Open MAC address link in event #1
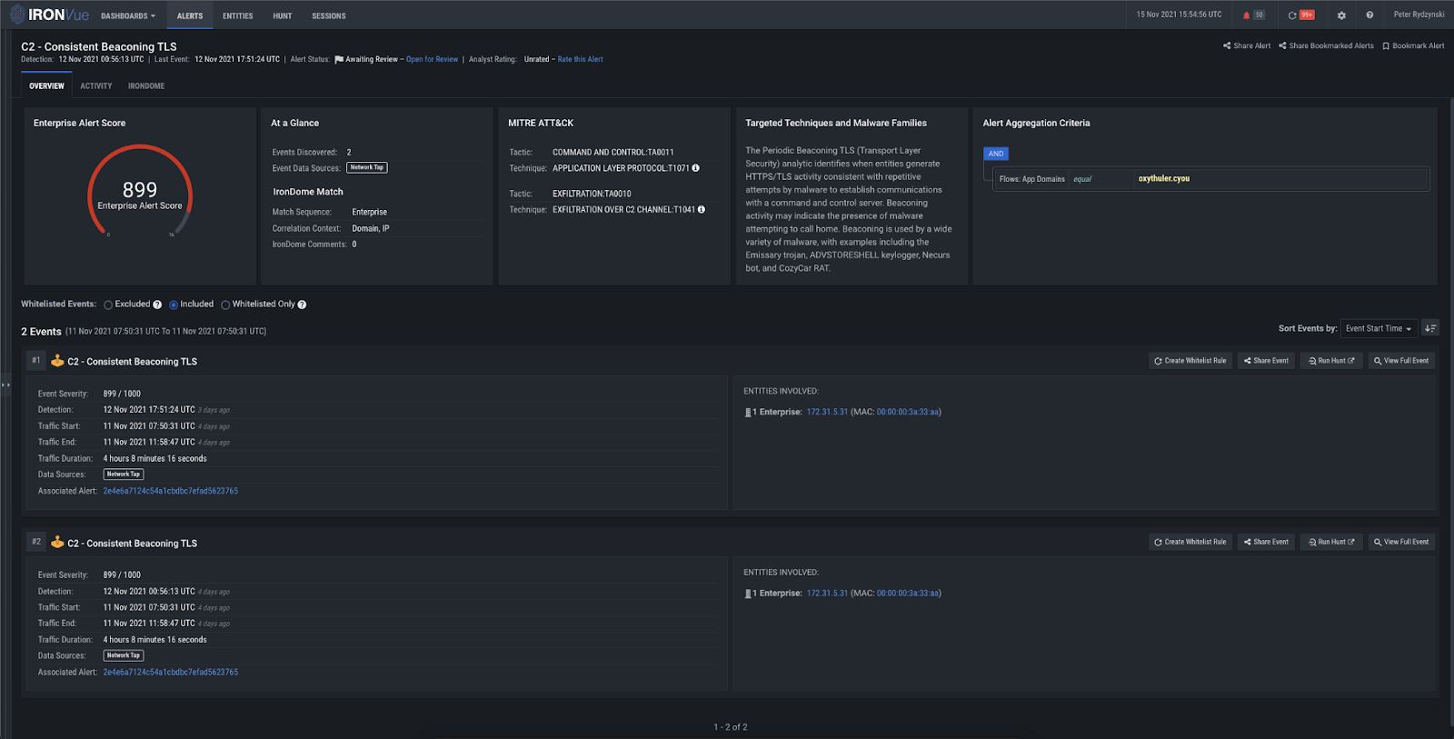This screenshot has height=739, width=1454. [x=908, y=412]
